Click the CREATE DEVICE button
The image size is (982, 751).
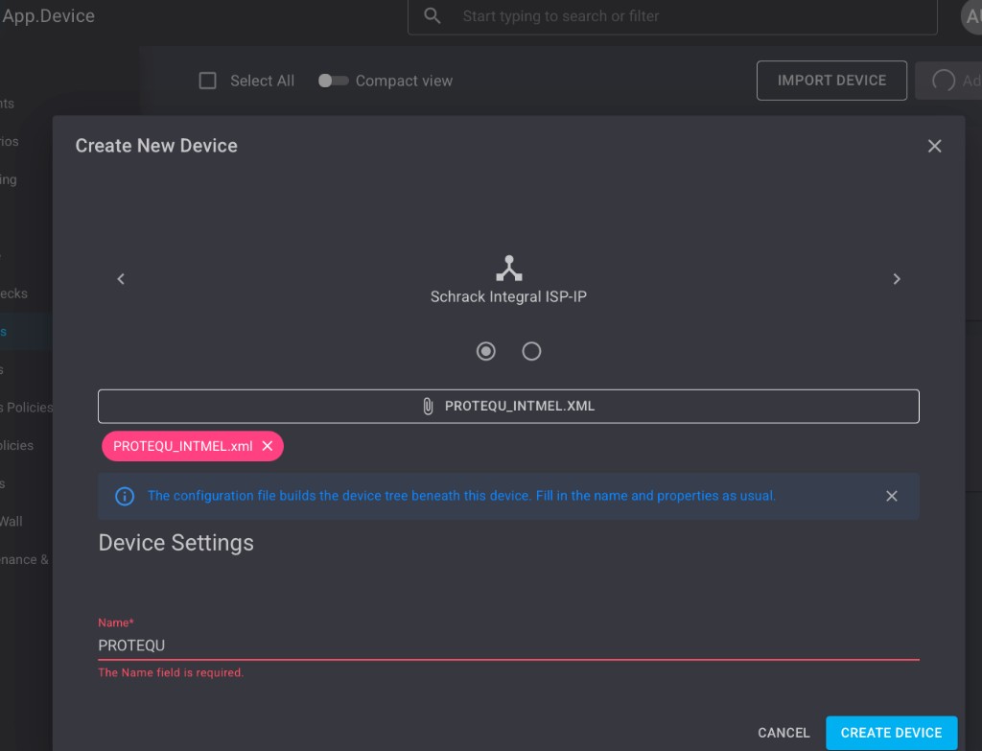pyautogui.click(x=891, y=732)
